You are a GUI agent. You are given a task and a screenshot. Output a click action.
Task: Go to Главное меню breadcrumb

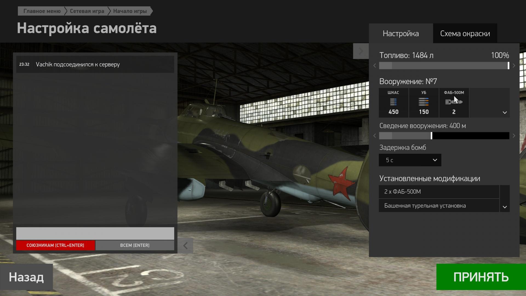click(x=42, y=11)
